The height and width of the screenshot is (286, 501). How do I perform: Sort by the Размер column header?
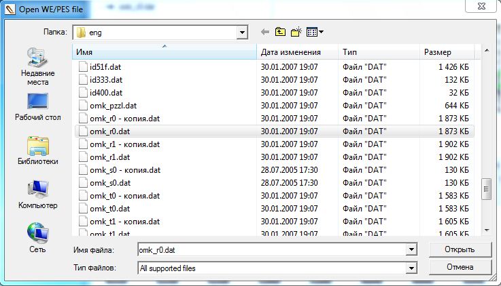click(x=447, y=52)
